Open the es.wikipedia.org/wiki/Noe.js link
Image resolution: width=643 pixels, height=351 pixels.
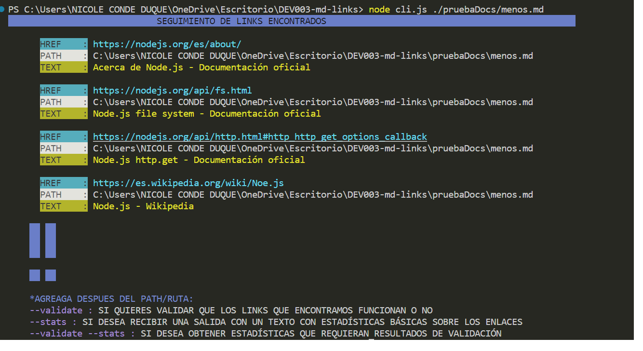click(x=188, y=183)
